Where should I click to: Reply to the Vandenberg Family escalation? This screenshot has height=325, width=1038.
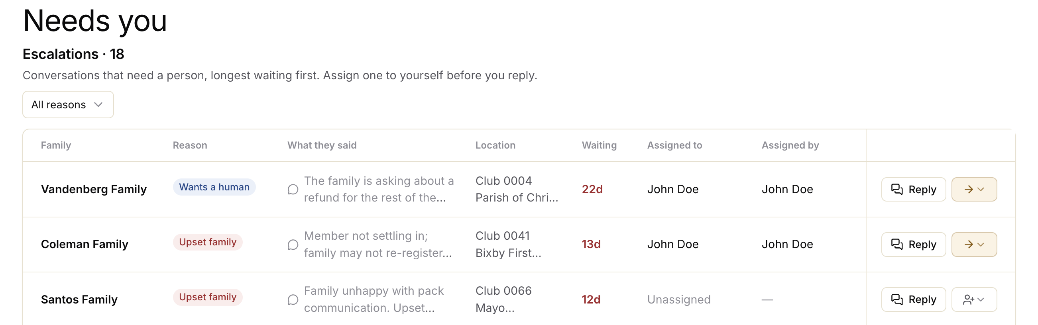coord(913,189)
